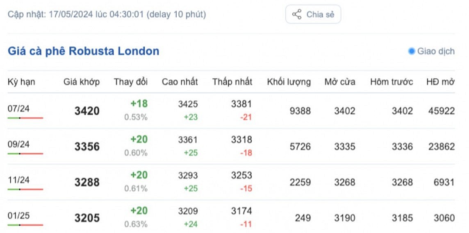
Task: Click the 3420 matched price
Action: [x=87, y=111]
